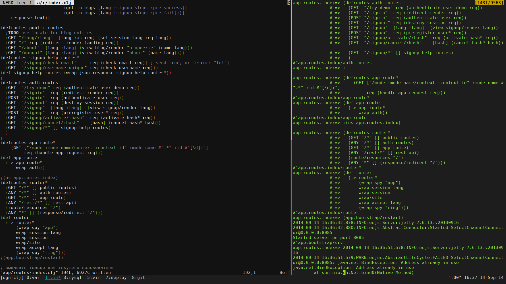Switch to tmux window 3:mysql
This screenshot has height=284, width=506.
[72, 278]
